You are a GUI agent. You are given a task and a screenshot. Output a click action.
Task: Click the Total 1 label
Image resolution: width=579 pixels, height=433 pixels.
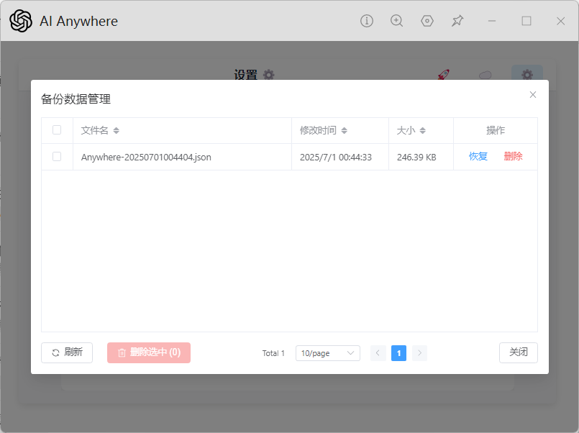[x=273, y=353]
